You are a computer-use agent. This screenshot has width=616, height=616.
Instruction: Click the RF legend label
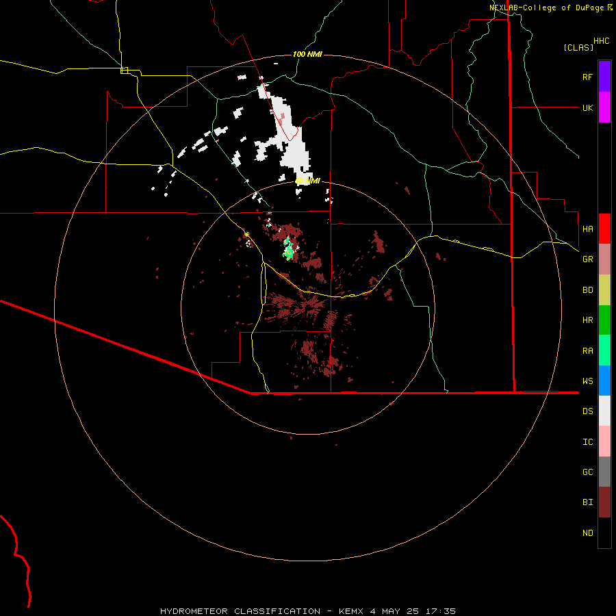(587, 77)
